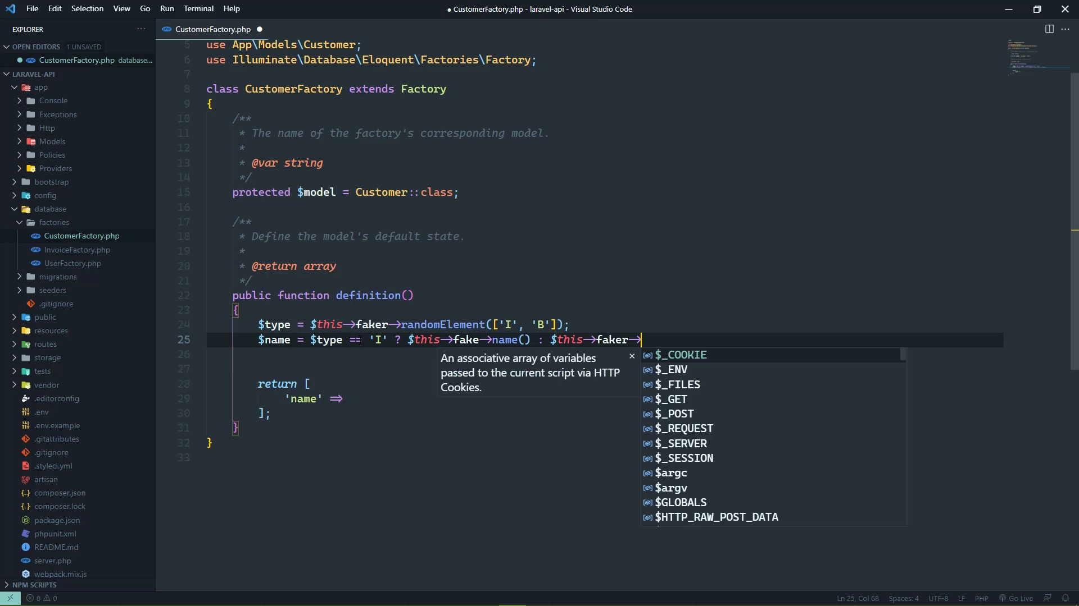Open the errors and warnings status indicator
This screenshot has width=1079, height=606.
(x=42, y=598)
